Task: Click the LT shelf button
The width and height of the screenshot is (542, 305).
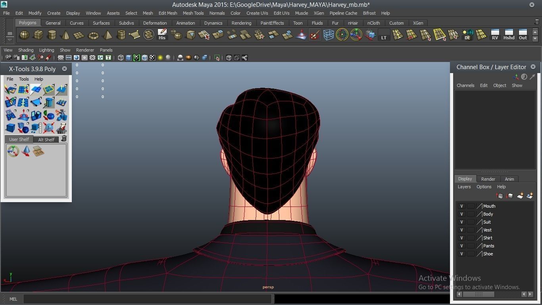Action: coord(384,35)
